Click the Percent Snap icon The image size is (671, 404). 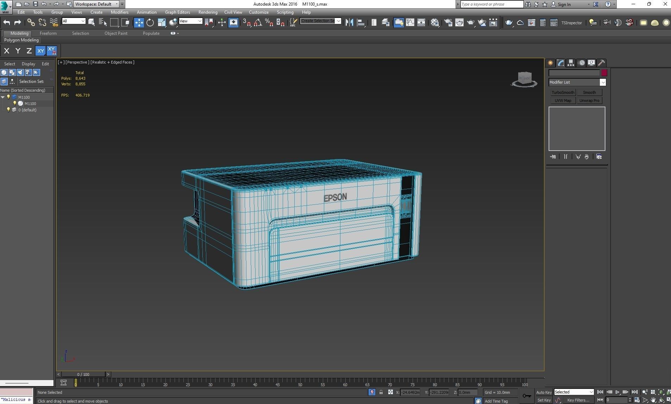click(x=269, y=22)
